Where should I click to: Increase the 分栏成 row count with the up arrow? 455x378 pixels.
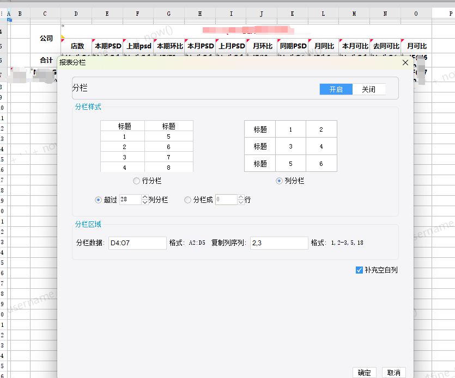coord(241,197)
